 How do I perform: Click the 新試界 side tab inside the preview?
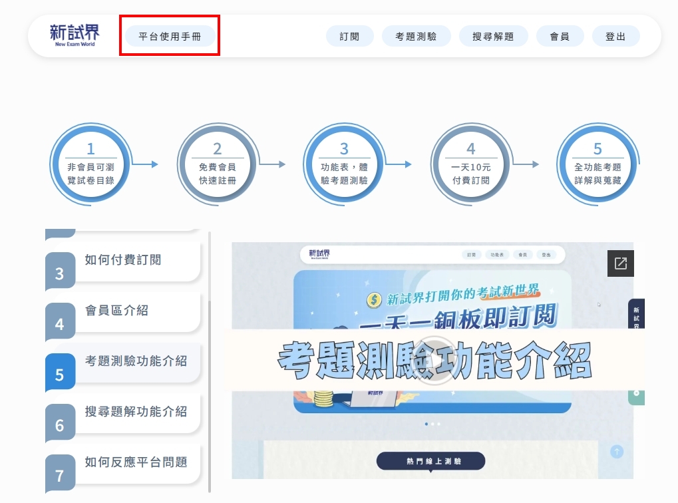[637, 313]
